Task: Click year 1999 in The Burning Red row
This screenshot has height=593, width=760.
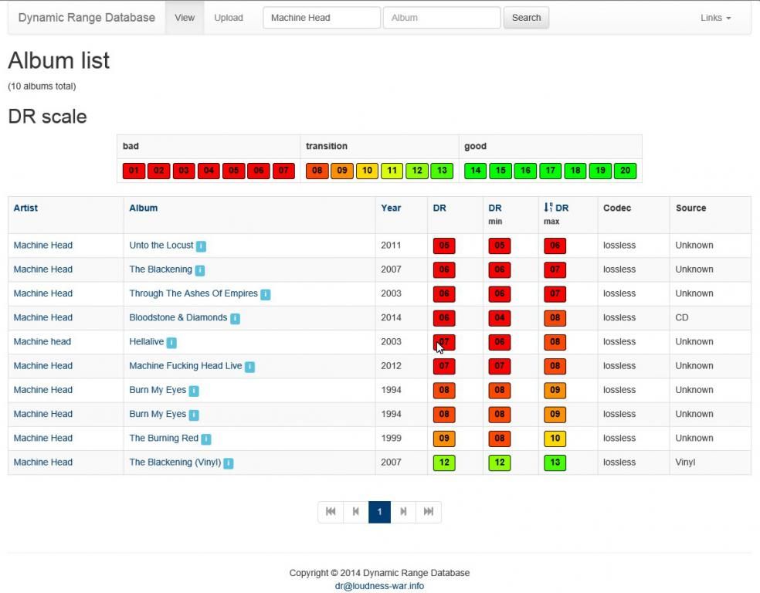Action: click(391, 438)
